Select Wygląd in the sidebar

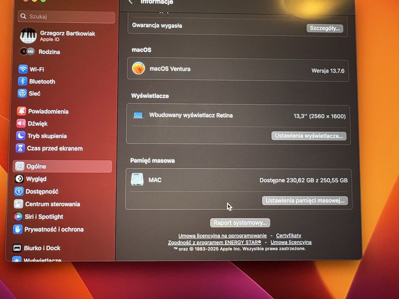[x=31, y=179]
